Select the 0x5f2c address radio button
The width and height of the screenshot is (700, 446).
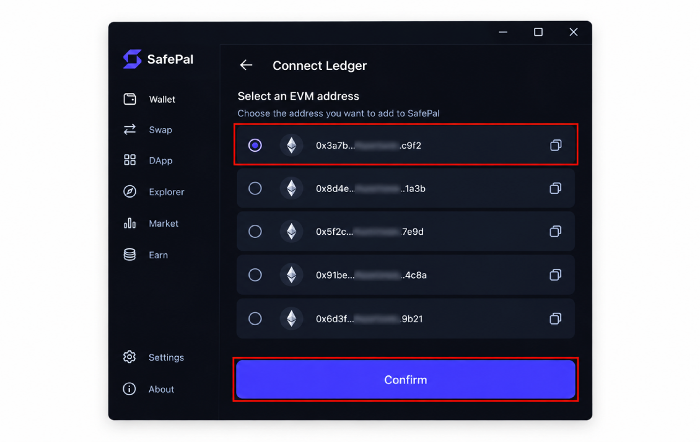(x=255, y=231)
